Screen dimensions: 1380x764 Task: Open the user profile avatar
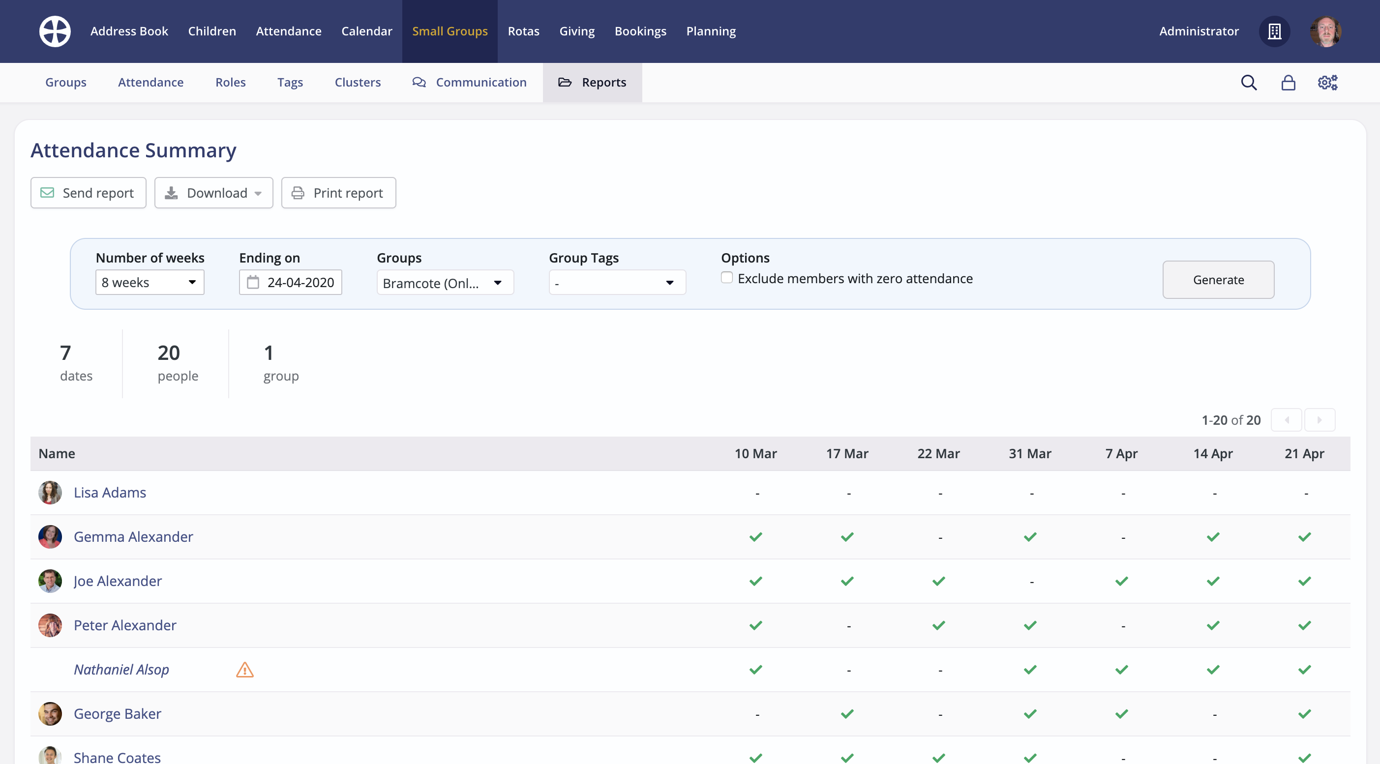pyautogui.click(x=1325, y=31)
